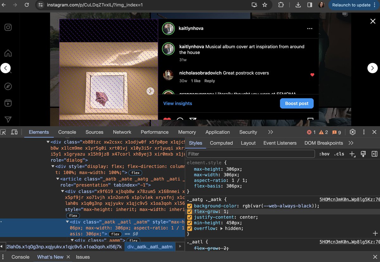Click the Instagram logo in sidebar
Image resolution: width=380 pixels, height=262 pixels.
tap(8, 27)
